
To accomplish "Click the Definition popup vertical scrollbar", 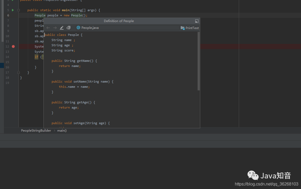I will pos(198,61).
